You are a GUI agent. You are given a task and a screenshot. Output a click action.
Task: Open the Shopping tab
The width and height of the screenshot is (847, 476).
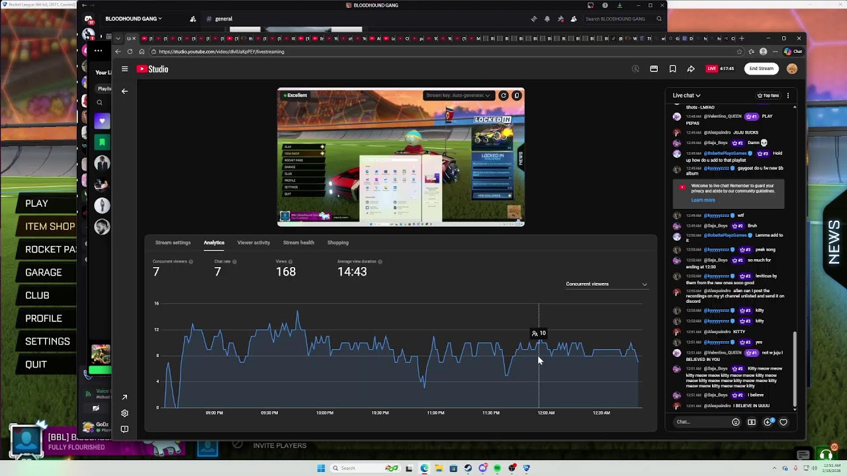(x=337, y=243)
